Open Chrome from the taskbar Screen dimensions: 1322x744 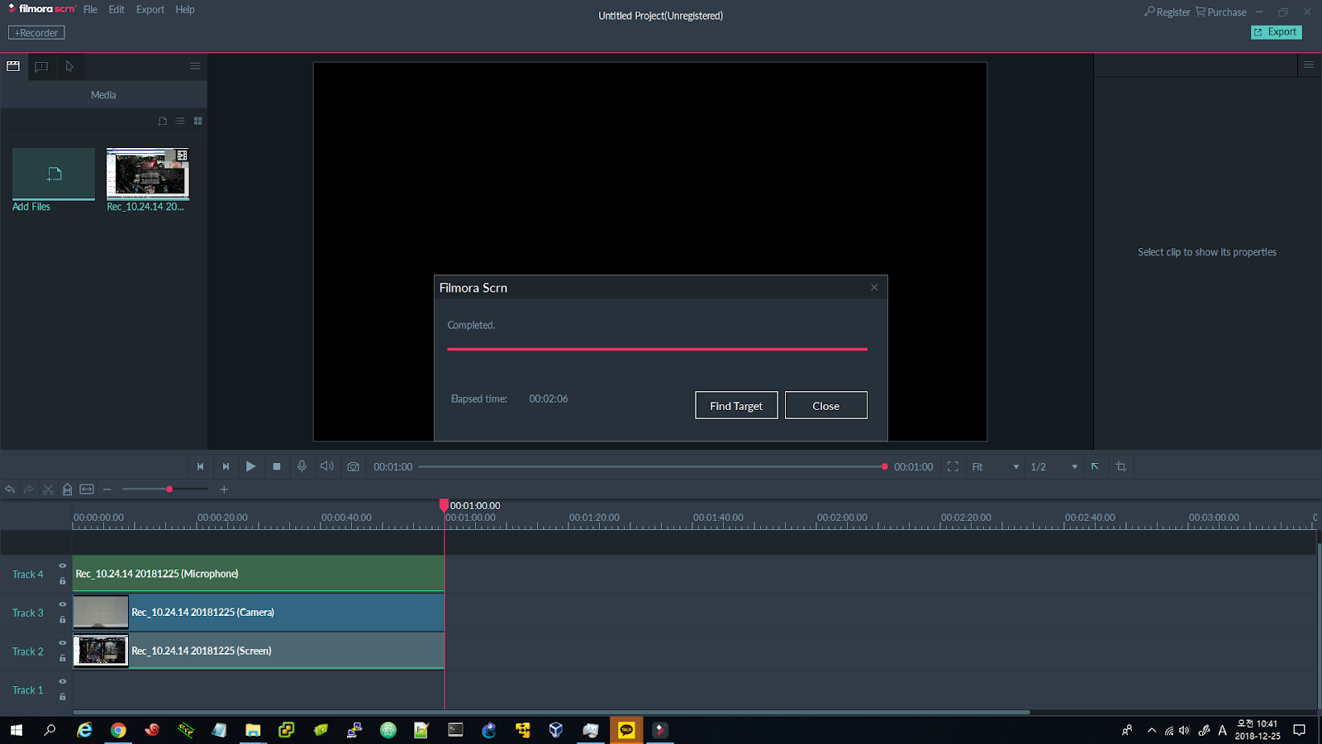point(118,730)
